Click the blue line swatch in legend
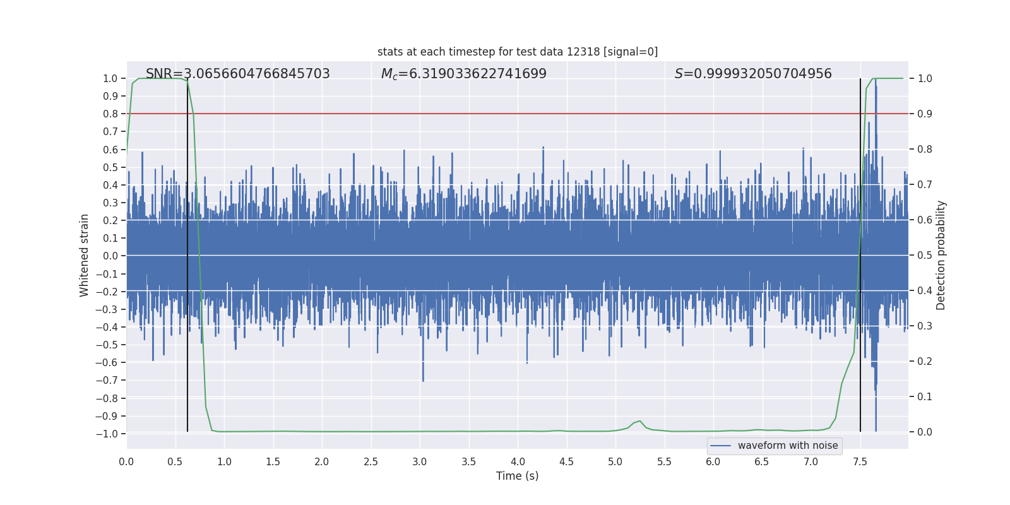This screenshot has width=1010, height=505. tap(720, 446)
